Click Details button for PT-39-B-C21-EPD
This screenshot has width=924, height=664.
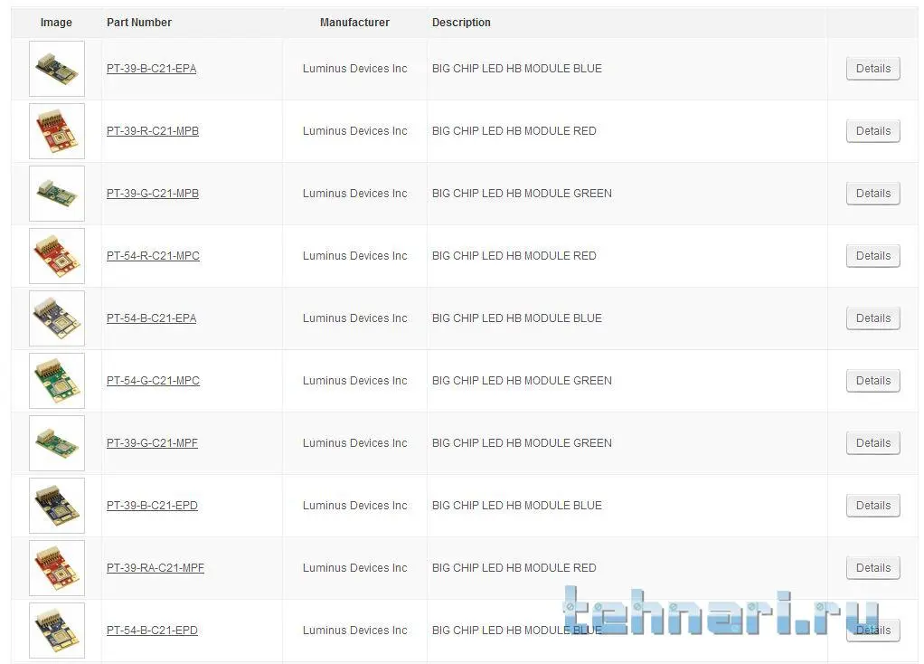coord(872,506)
